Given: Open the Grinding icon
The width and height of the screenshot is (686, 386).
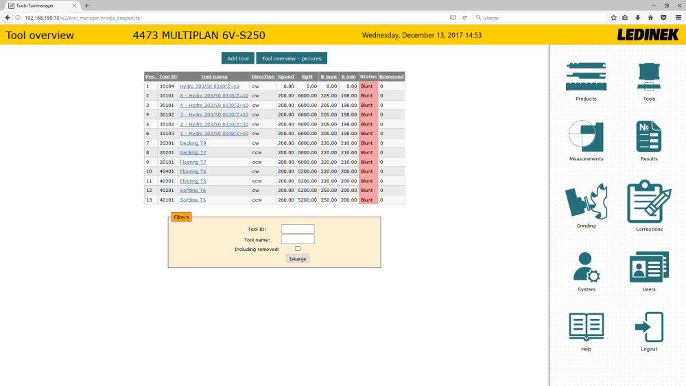Looking at the screenshot, I should tap(586, 201).
